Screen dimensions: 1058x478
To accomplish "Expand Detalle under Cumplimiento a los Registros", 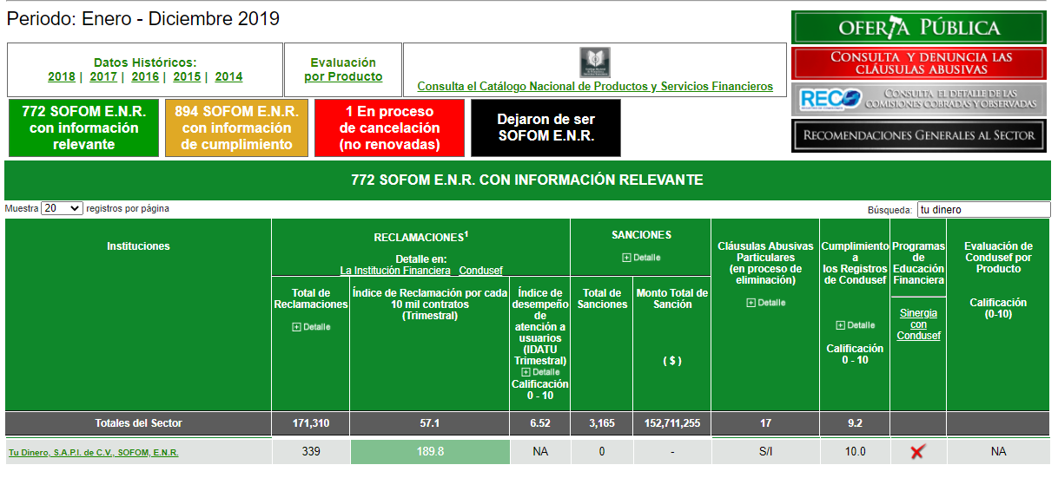I will pos(855,324).
